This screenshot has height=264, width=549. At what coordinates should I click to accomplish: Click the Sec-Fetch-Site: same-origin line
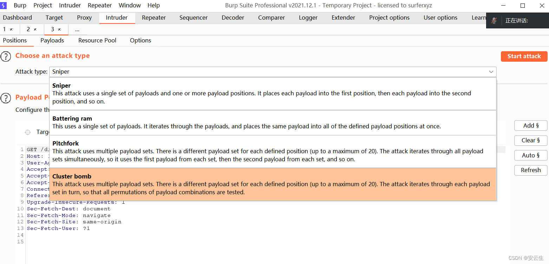coord(74,222)
